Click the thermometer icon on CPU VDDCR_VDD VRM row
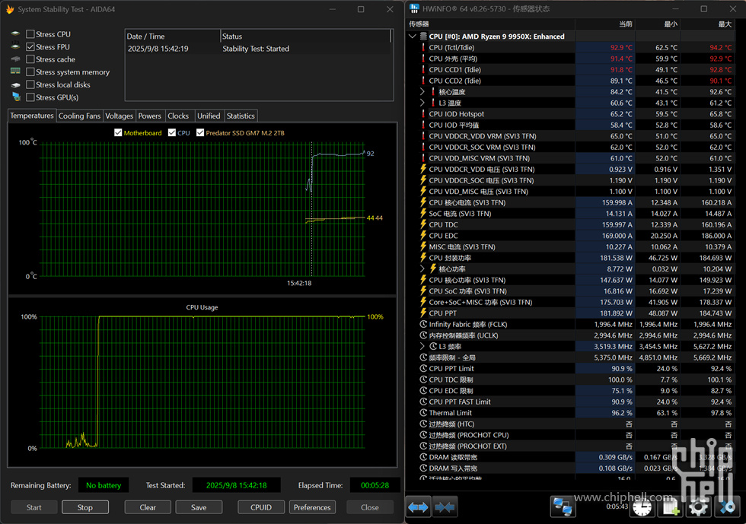The height and width of the screenshot is (524, 746). coord(423,136)
